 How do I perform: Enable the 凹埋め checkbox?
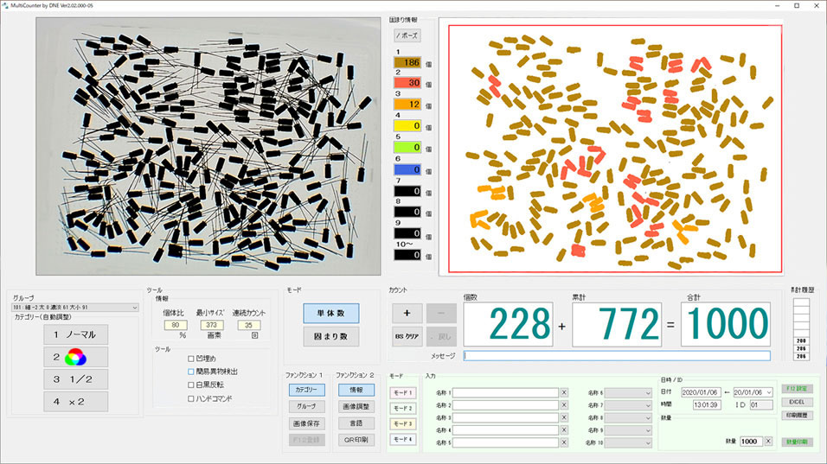[191, 359]
